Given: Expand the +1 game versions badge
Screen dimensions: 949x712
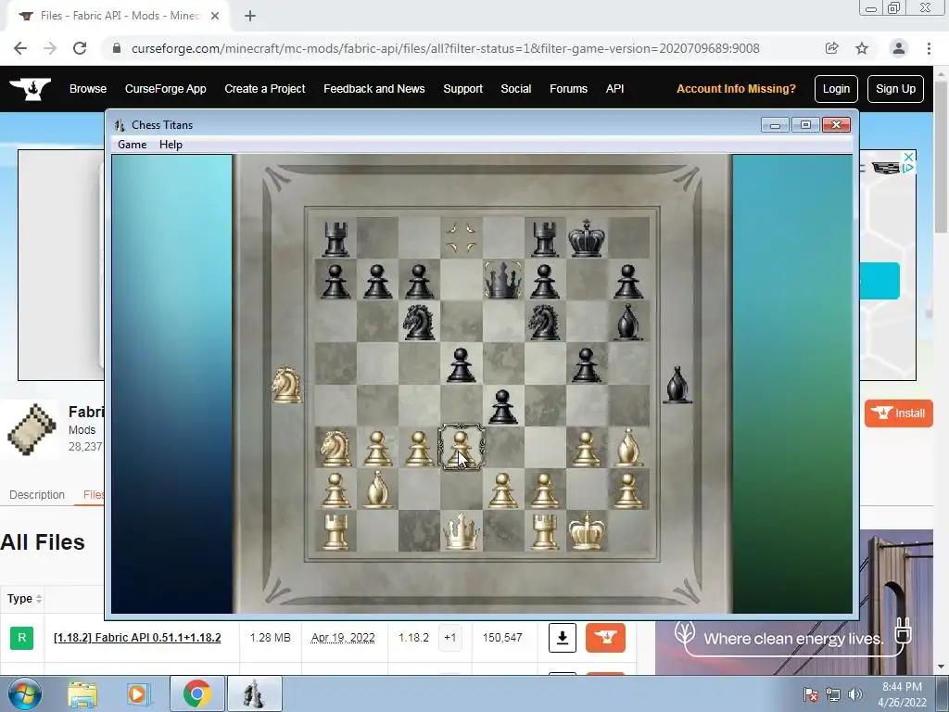Looking at the screenshot, I should tap(449, 638).
